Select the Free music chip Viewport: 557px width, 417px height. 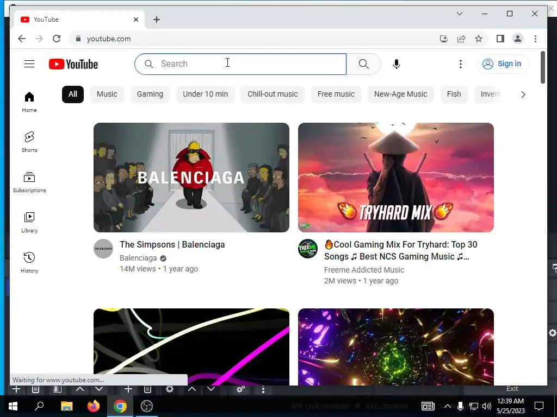click(336, 94)
